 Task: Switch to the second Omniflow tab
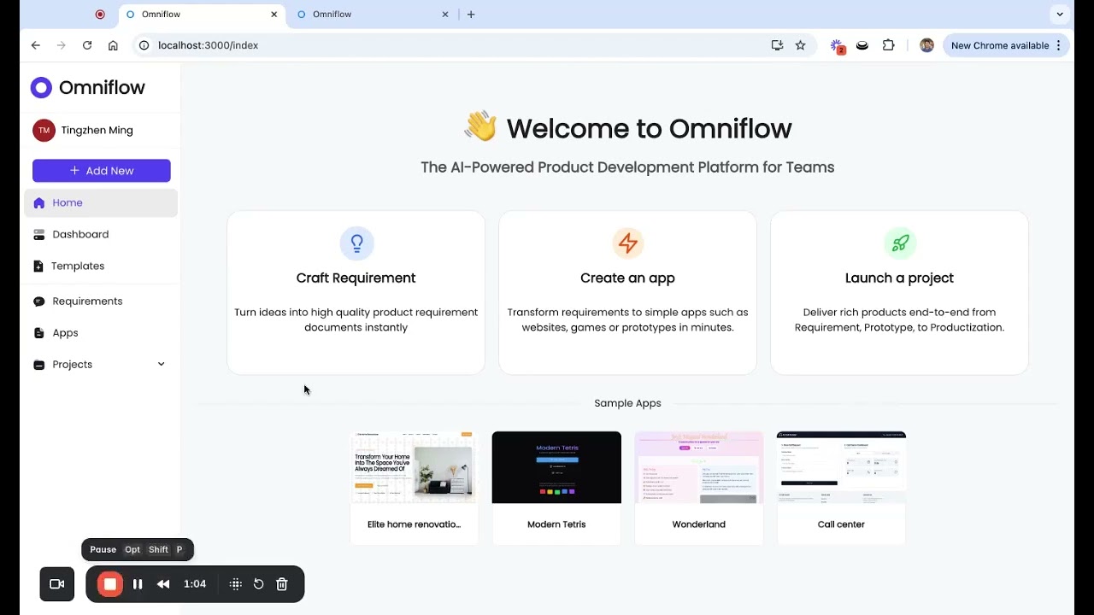point(372,15)
